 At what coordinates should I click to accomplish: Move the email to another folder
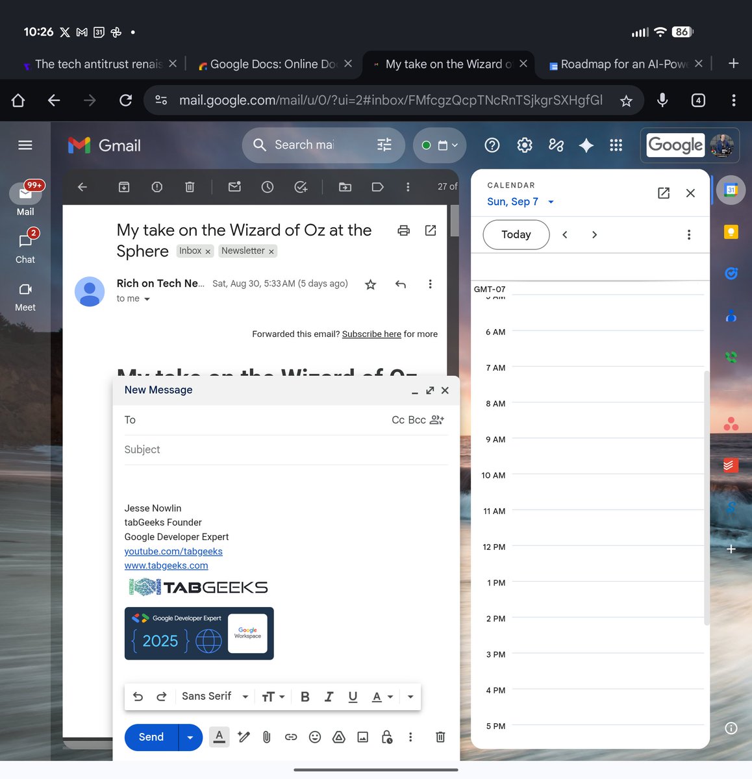(344, 186)
